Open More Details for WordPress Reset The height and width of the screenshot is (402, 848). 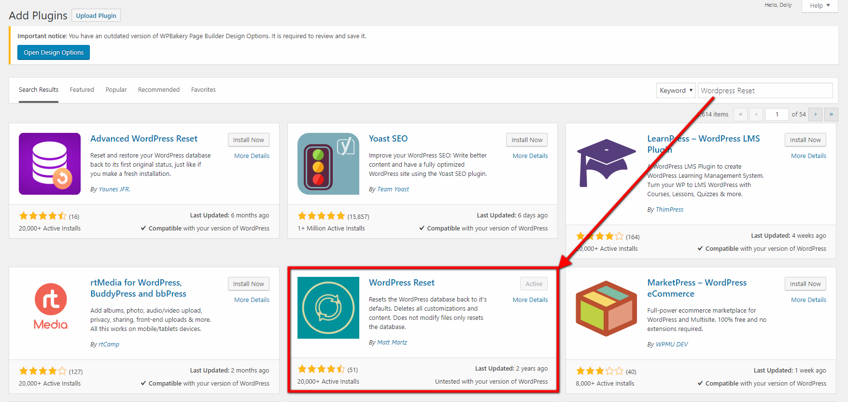click(530, 300)
